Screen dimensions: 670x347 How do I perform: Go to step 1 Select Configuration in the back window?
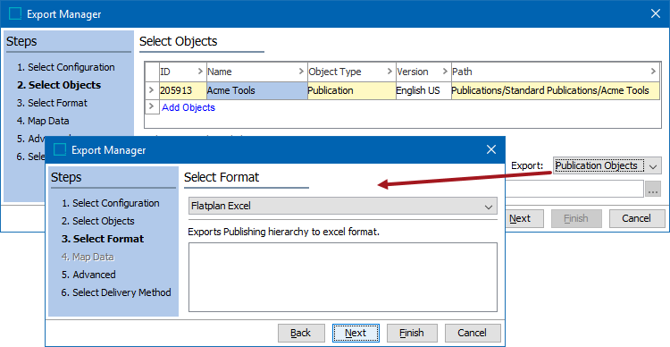click(66, 67)
